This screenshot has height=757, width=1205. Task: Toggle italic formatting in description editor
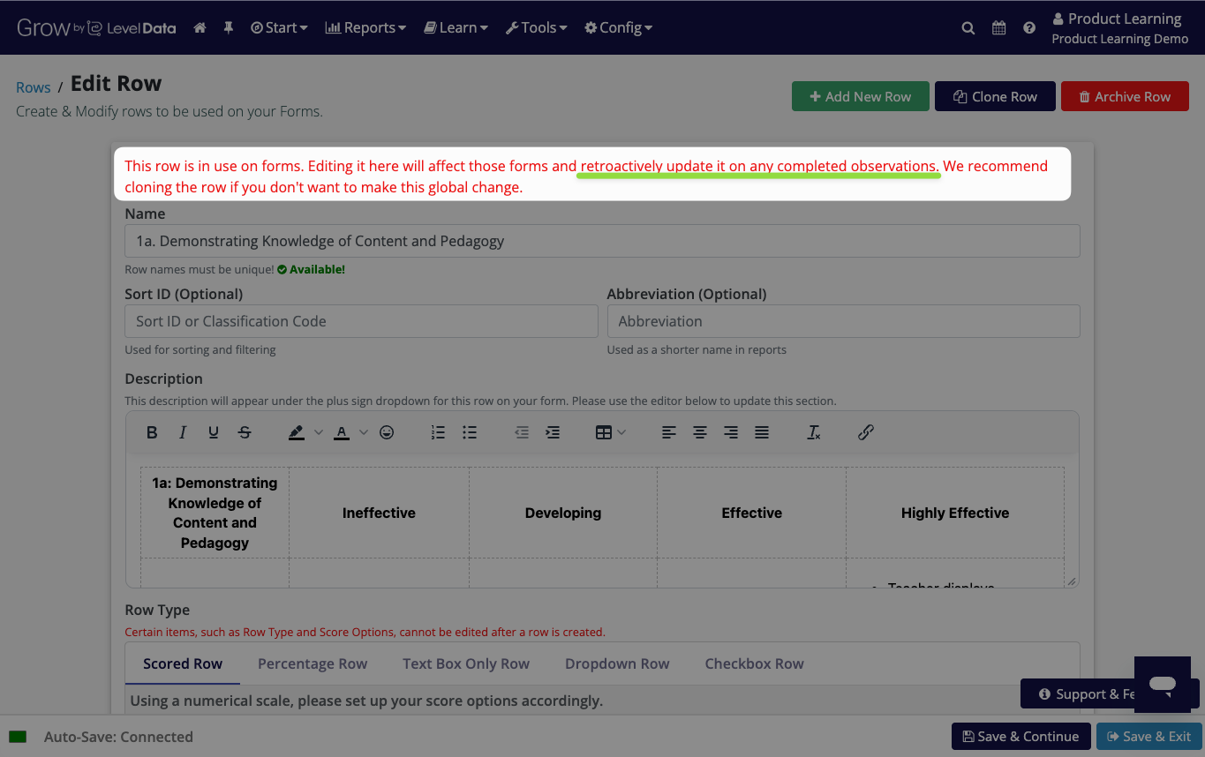point(183,432)
